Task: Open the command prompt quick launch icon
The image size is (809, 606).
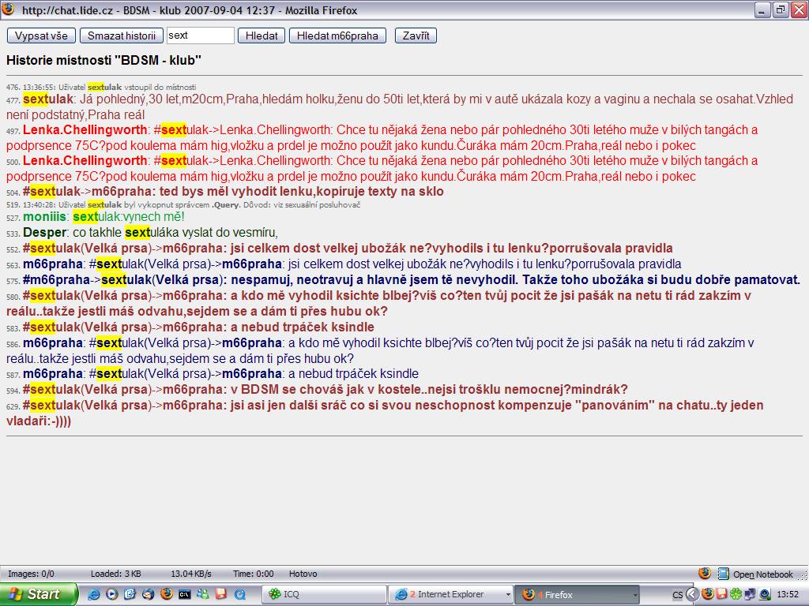Action: coord(184,594)
